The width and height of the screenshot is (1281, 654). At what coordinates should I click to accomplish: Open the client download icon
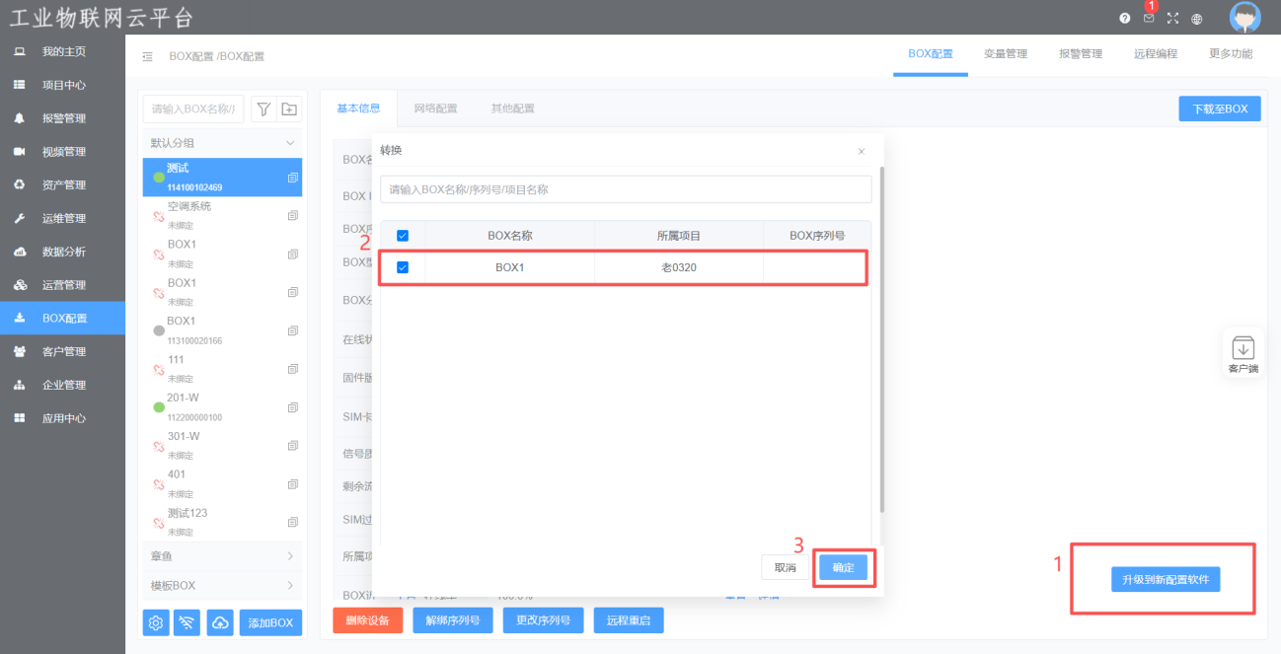tap(1243, 352)
